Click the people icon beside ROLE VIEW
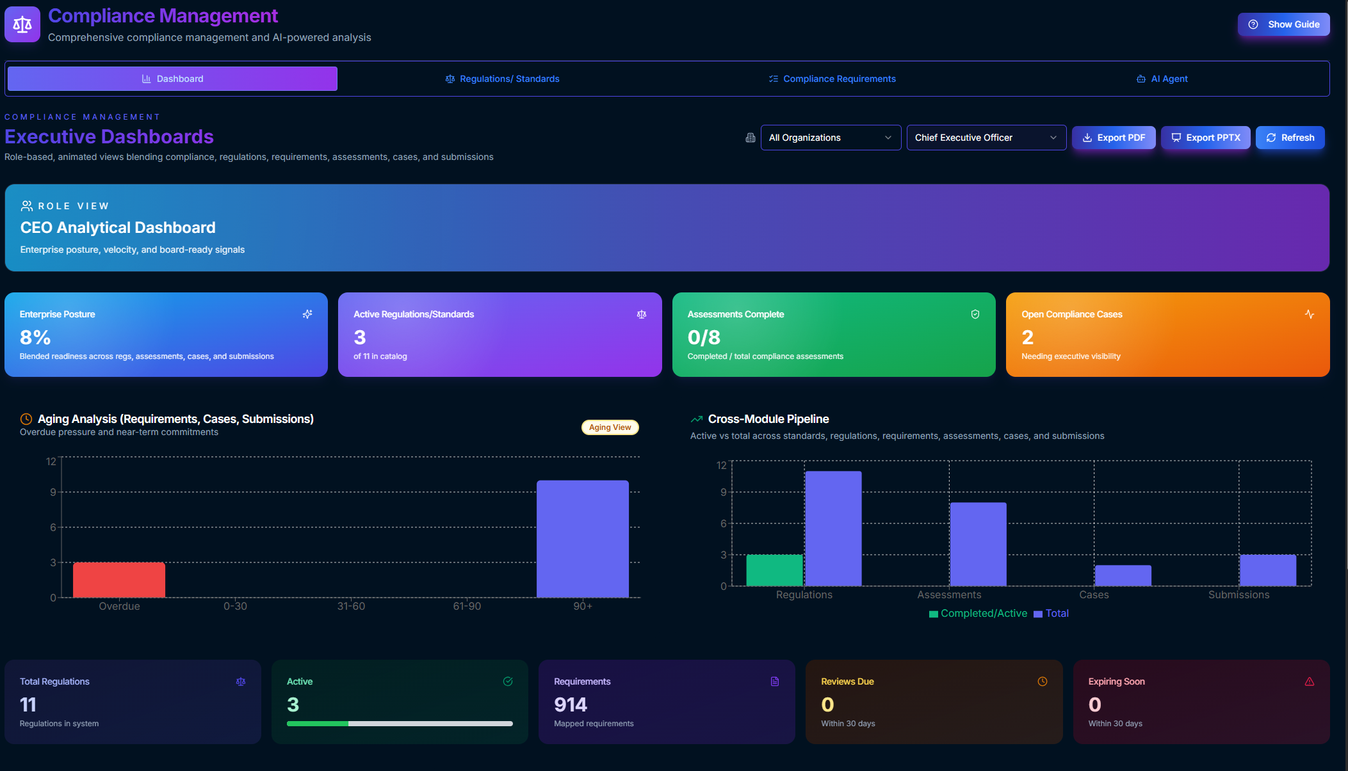Screen dimensions: 1348x771 pos(27,206)
